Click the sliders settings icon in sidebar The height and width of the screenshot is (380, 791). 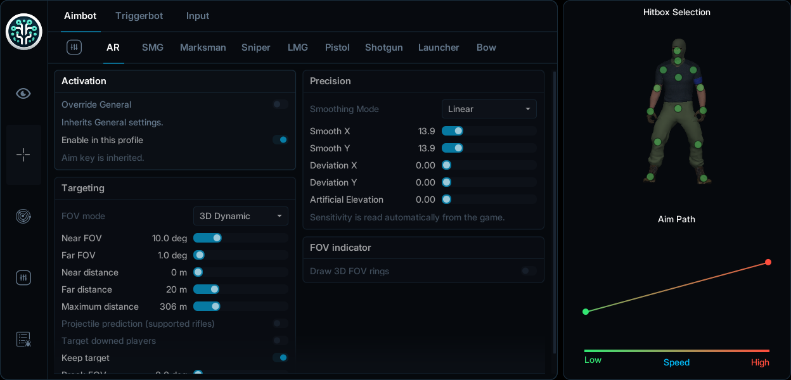tap(23, 277)
